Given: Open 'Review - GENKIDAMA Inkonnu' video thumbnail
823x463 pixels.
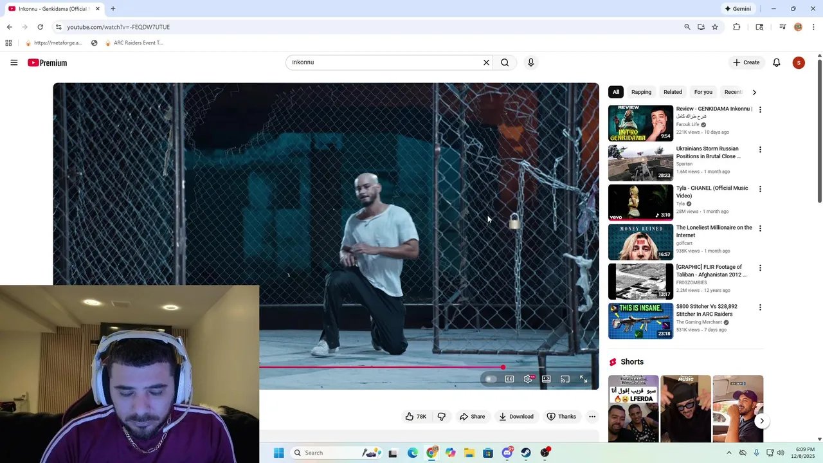Looking at the screenshot, I should click(640, 123).
